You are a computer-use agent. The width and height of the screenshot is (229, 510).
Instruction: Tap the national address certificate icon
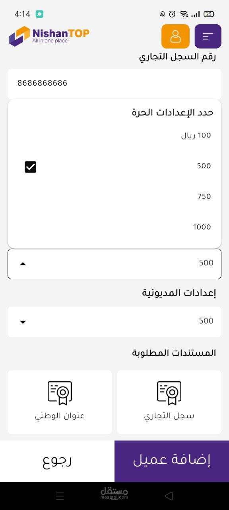click(60, 393)
